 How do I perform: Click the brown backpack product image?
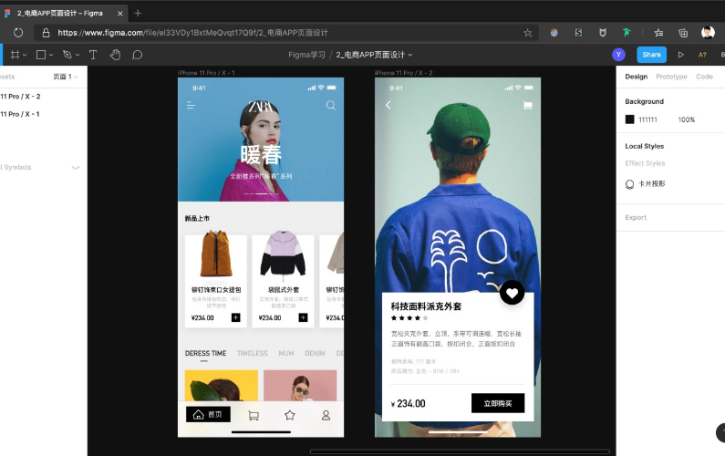216,254
